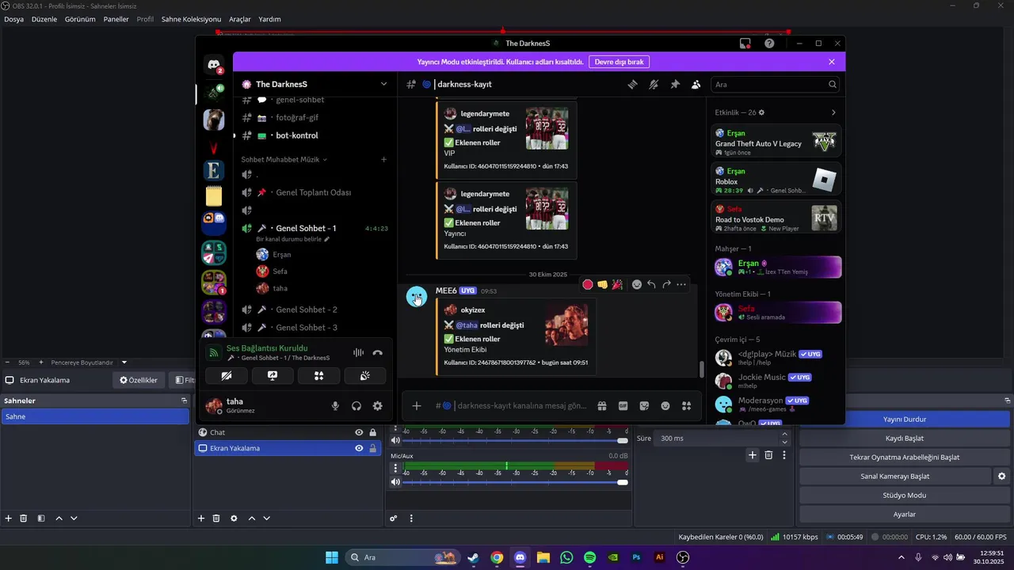The height and width of the screenshot is (570, 1014).
Task: Click the Süre 300 ms duration field
Action: 722,439
